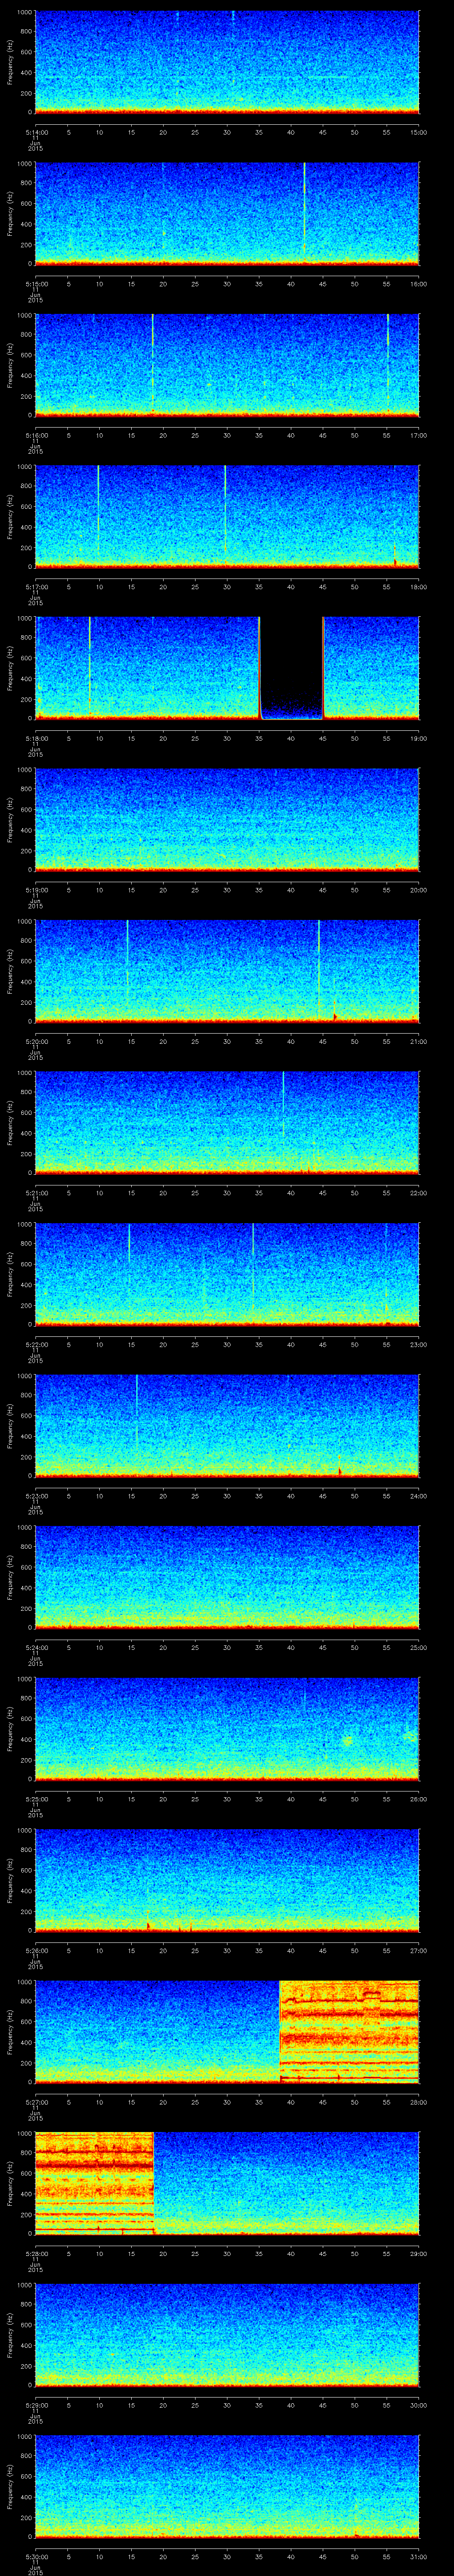Click Frequency (Hz) axis label of 5:14:00 plot
The height and width of the screenshot is (2576, 454).
[x=11, y=61]
